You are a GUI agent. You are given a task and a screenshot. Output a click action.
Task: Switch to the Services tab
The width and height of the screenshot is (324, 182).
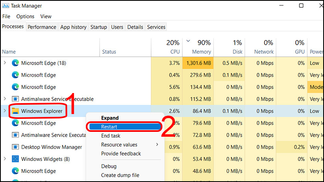[x=156, y=27]
